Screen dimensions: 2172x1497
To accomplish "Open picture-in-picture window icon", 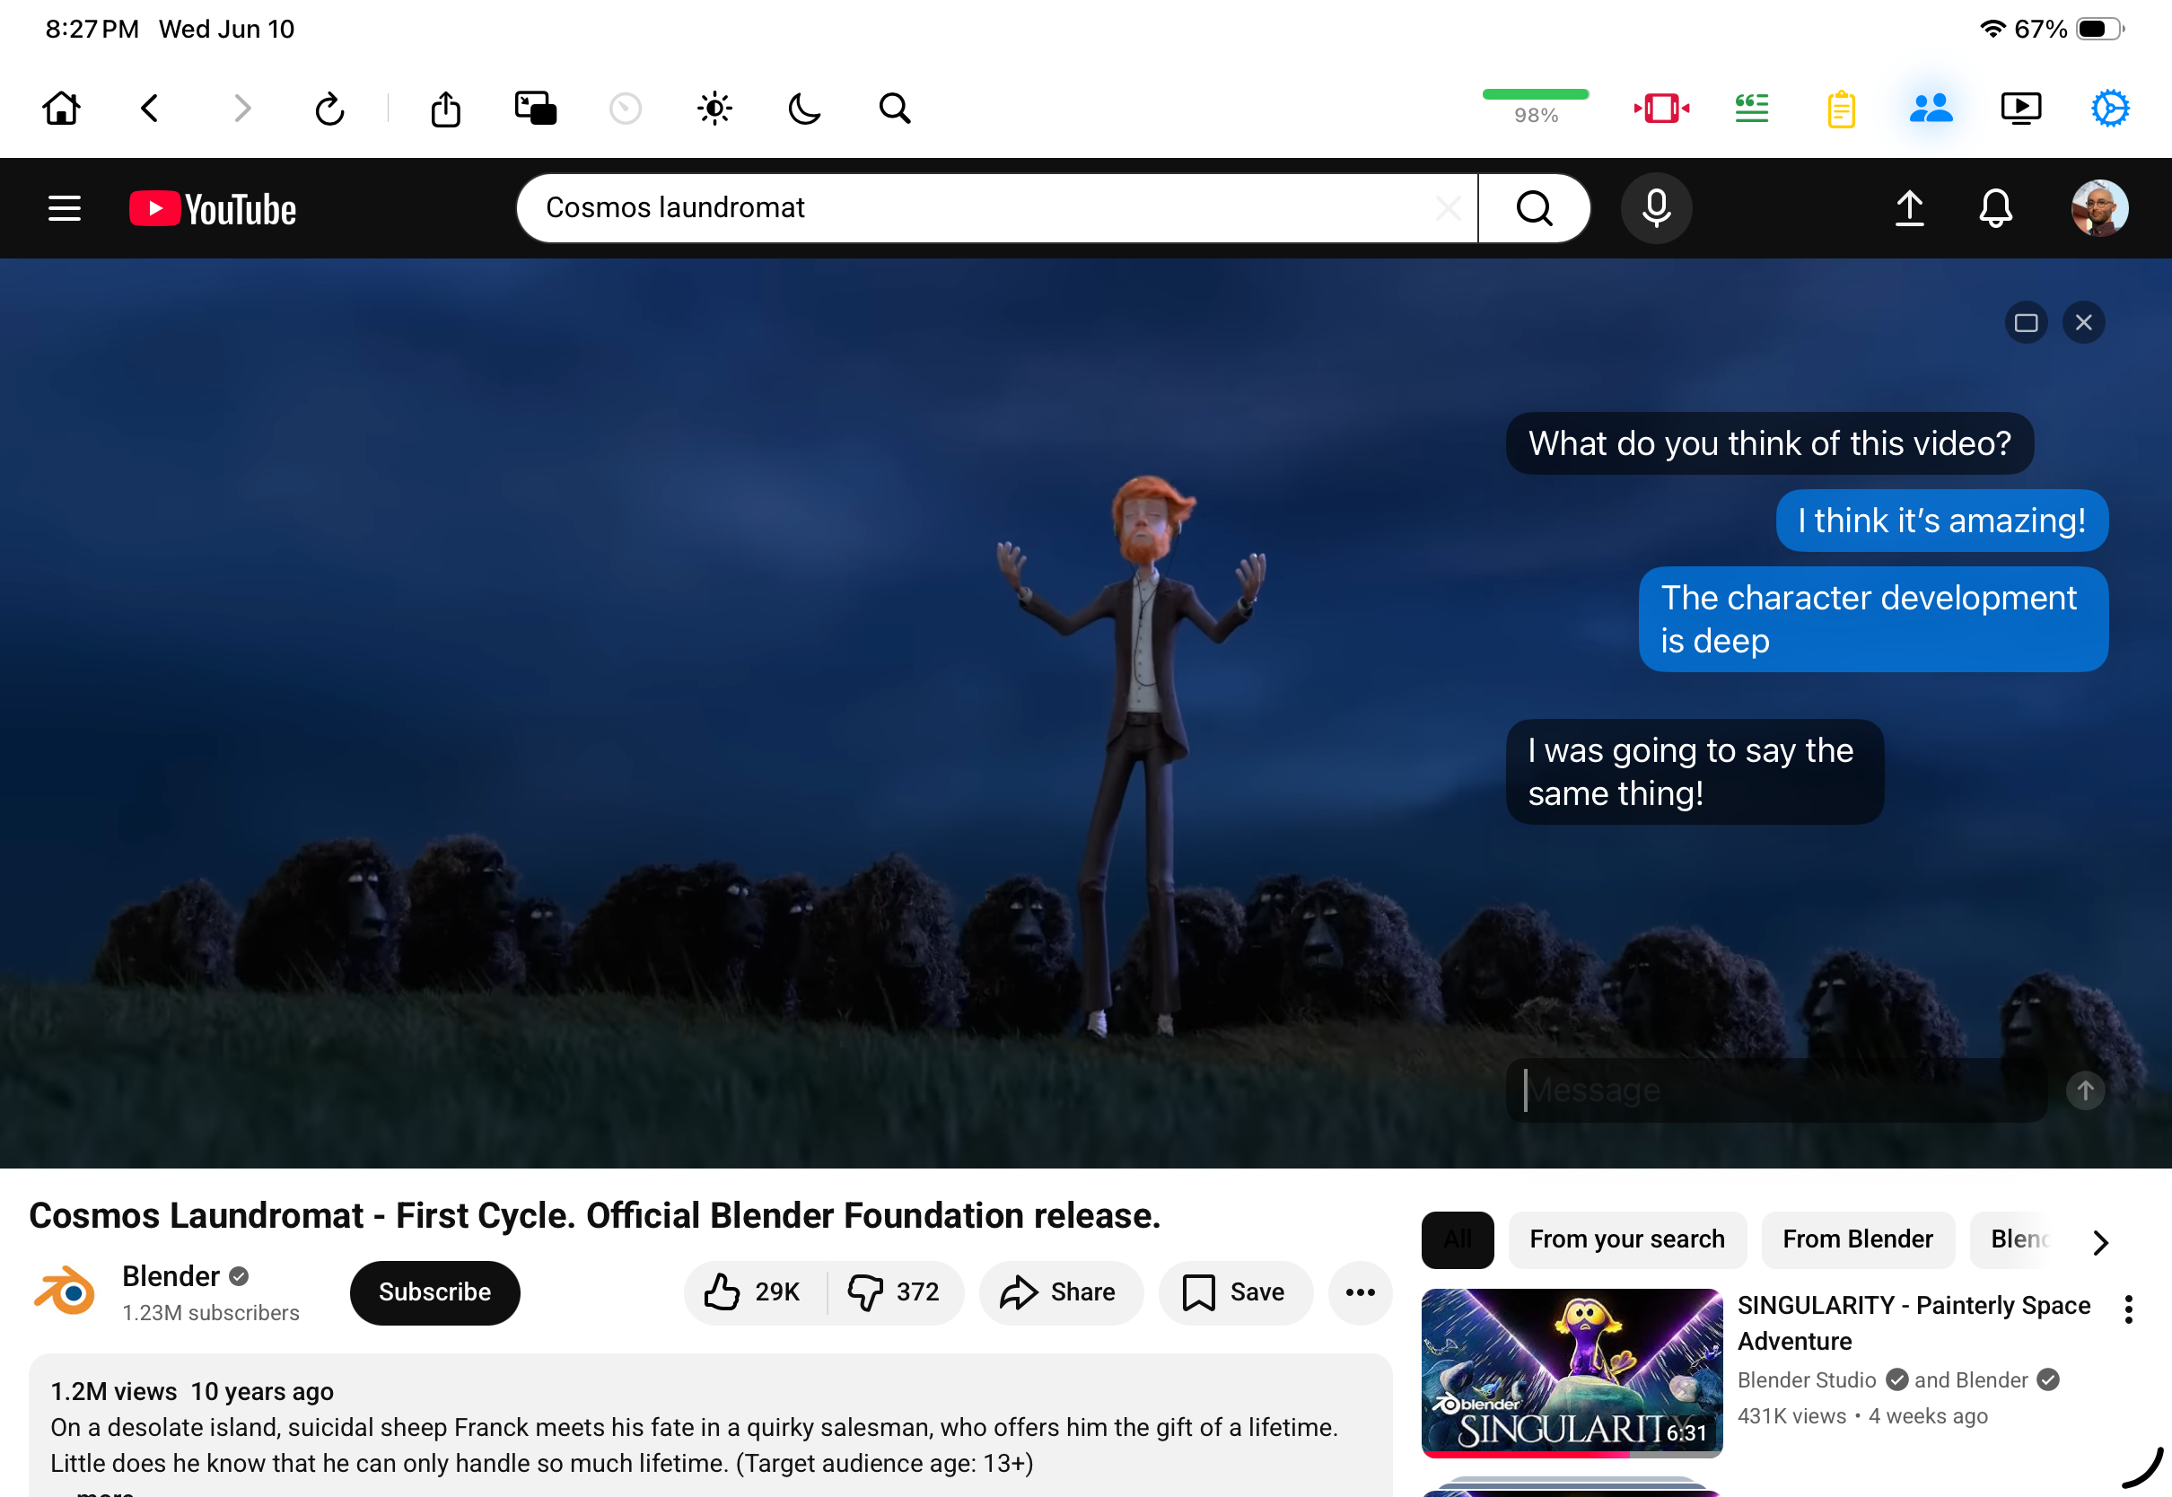I will click(x=536, y=109).
